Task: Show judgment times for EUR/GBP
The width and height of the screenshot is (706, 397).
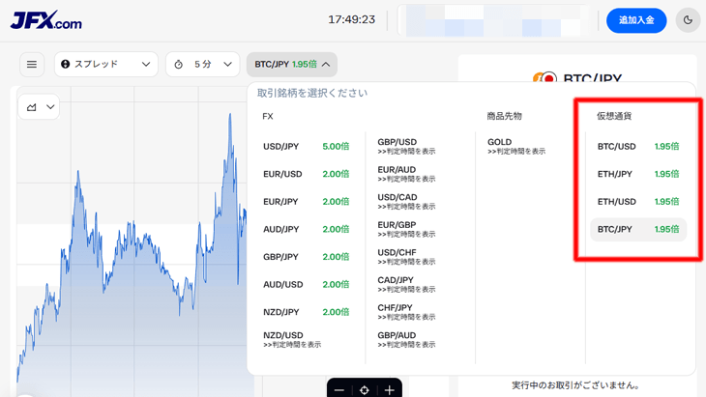Action: pyautogui.click(x=406, y=235)
